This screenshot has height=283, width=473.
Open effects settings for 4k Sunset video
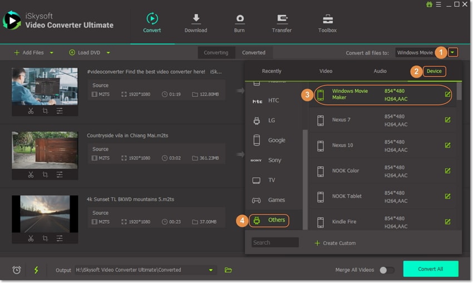(x=60, y=239)
